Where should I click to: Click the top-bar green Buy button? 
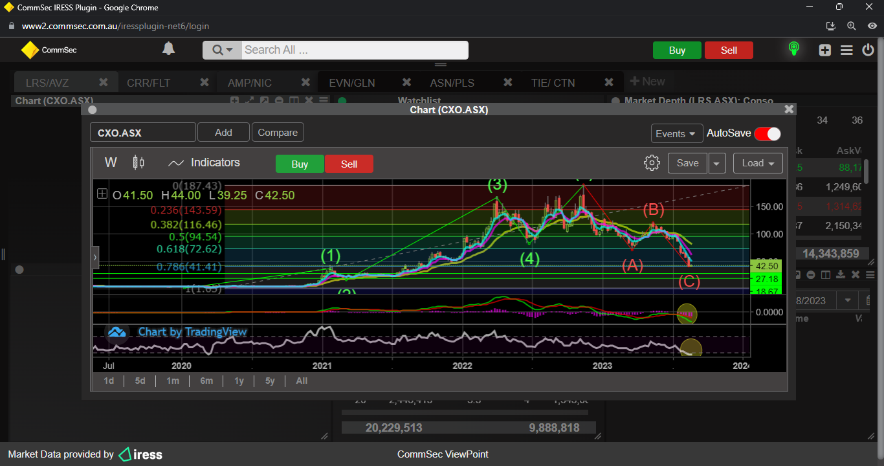[677, 50]
